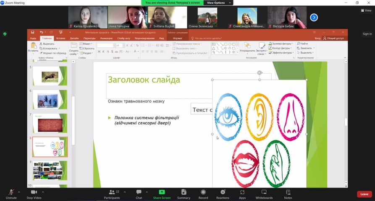Open the Reactions menu icon

click(x=223, y=193)
